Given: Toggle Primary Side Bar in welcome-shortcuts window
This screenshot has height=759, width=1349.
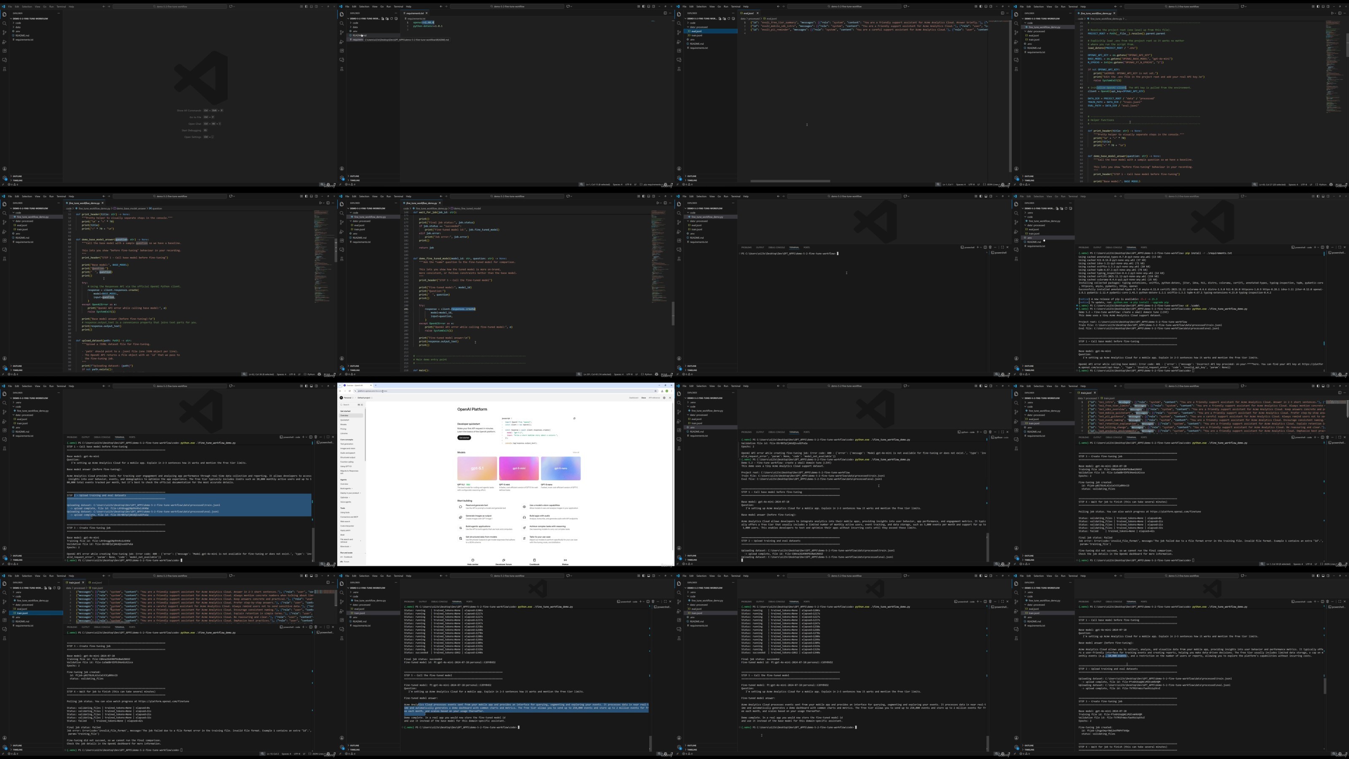Looking at the screenshot, I should click(307, 6).
